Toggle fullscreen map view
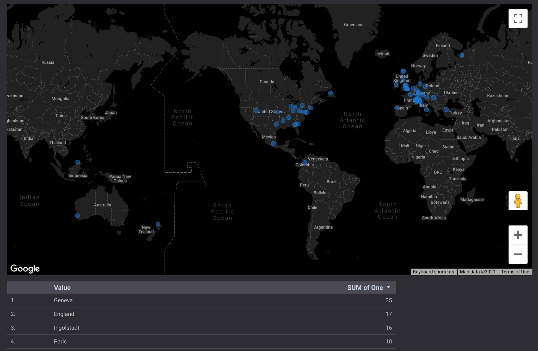The image size is (538, 351). [x=518, y=18]
